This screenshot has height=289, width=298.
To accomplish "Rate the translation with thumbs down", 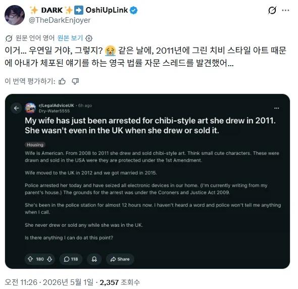I will (x=75, y=81).
